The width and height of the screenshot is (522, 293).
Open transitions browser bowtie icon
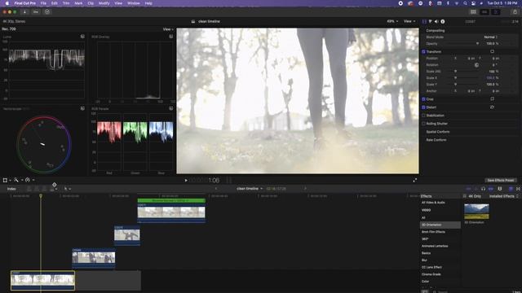point(518,189)
